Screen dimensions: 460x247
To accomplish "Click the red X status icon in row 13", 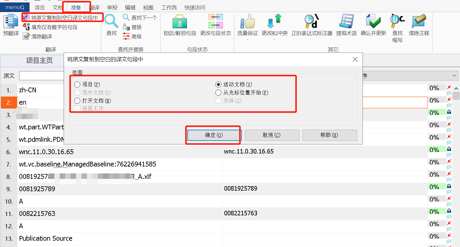I will tap(449, 235).
